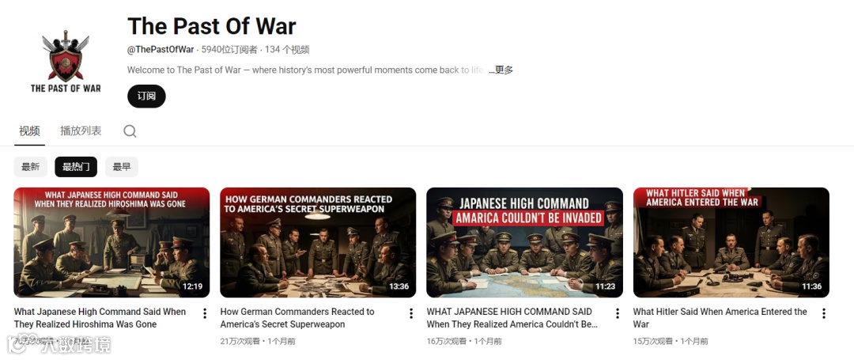Click The Past Of War channel logo
The height and width of the screenshot is (360, 854).
tap(66, 61)
